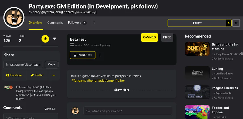Dislike the game with thumbs down
The height and width of the screenshot is (119, 243).
coord(54,39)
